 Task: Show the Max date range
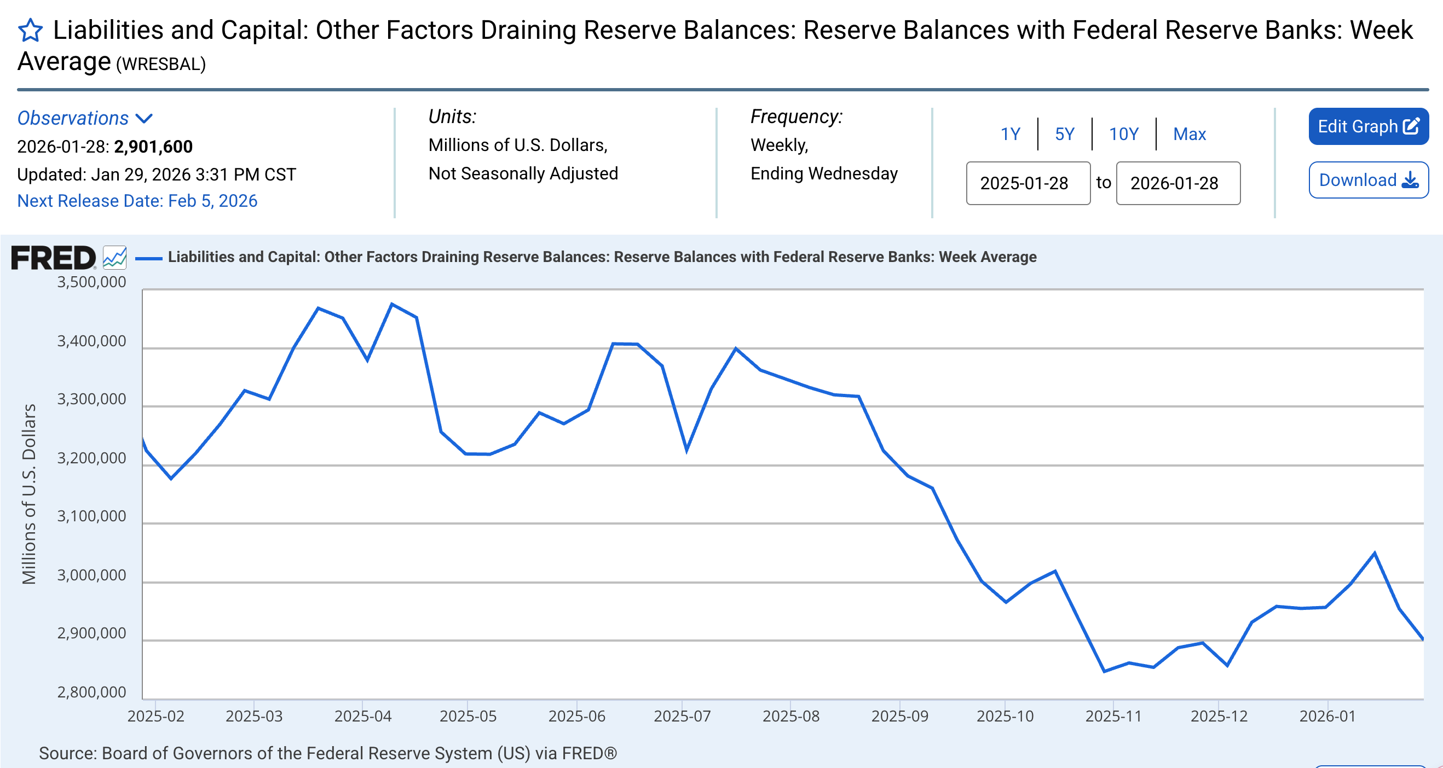(1189, 135)
